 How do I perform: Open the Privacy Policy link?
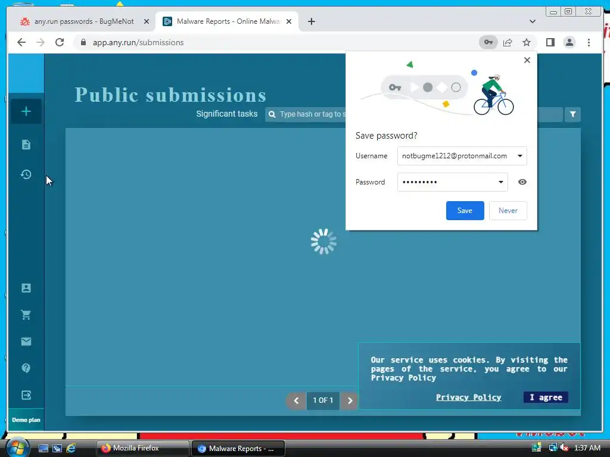pyautogui.click(x=468, y=397)
